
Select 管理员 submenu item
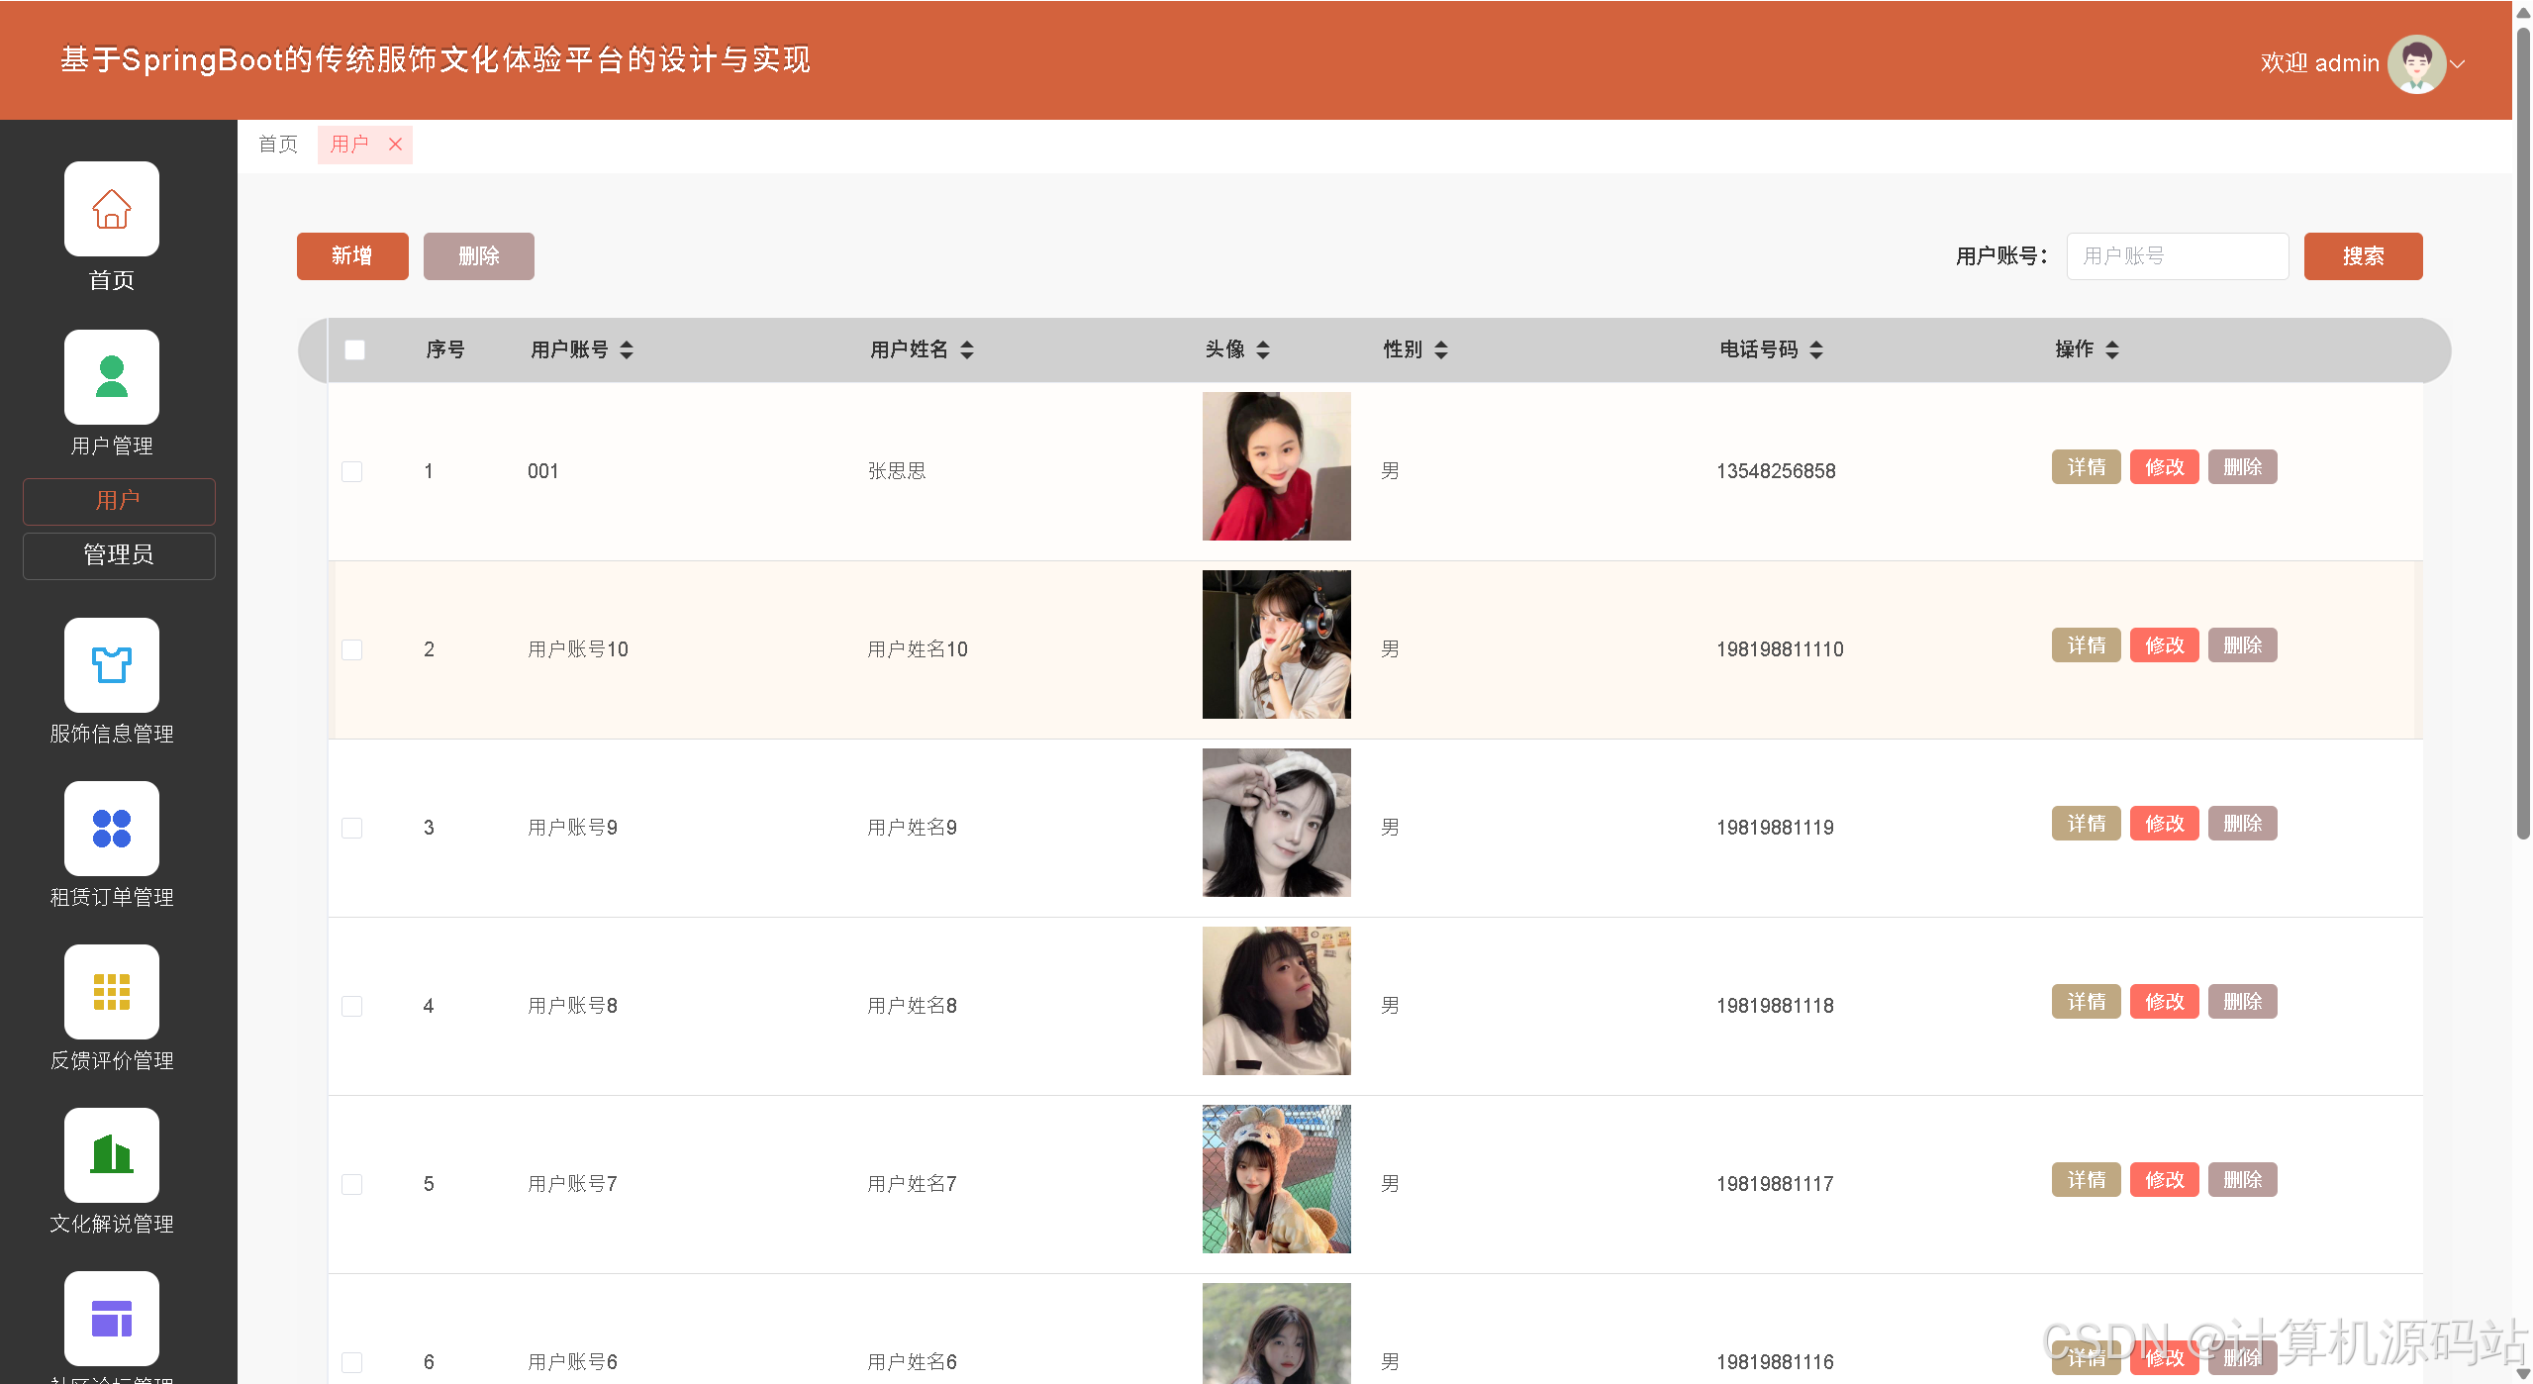tap(119, 555)
